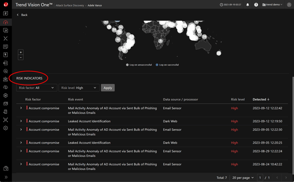The width and height of the screenshot is (294, 182).
Task: Expand the sidebar with double-chevron icon
Action: click(6, 177)
